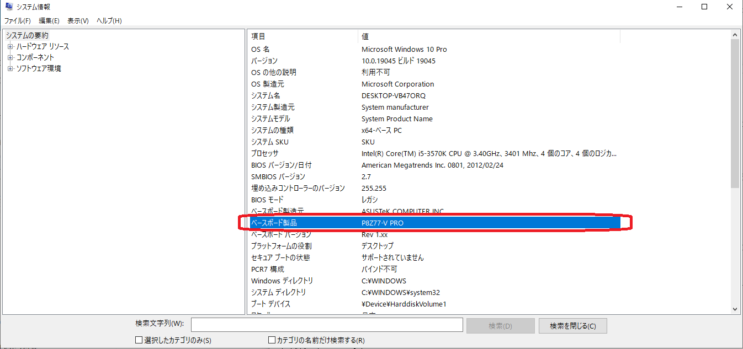Image resolution: width=743 pixels, height=349 pixels.
Task: Enable the カテゴリの名前だけ検索する checkbox
Action: pos(272,340)
